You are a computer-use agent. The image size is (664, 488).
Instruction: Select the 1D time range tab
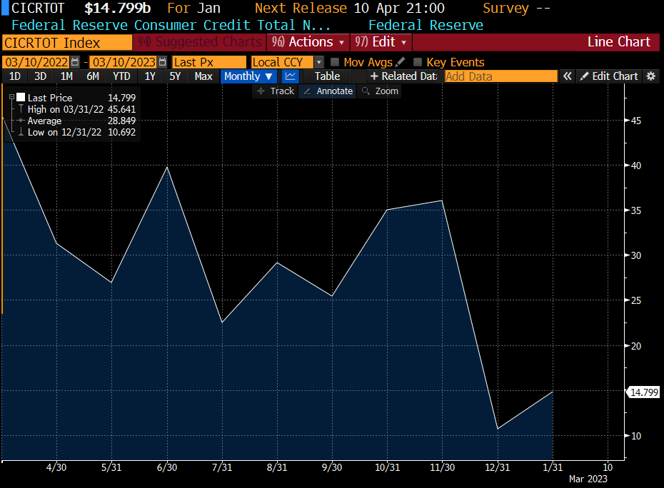point(15,76)
